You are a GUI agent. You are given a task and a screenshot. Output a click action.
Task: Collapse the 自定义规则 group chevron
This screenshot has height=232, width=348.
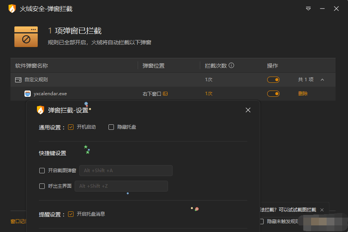pos(322,80)
